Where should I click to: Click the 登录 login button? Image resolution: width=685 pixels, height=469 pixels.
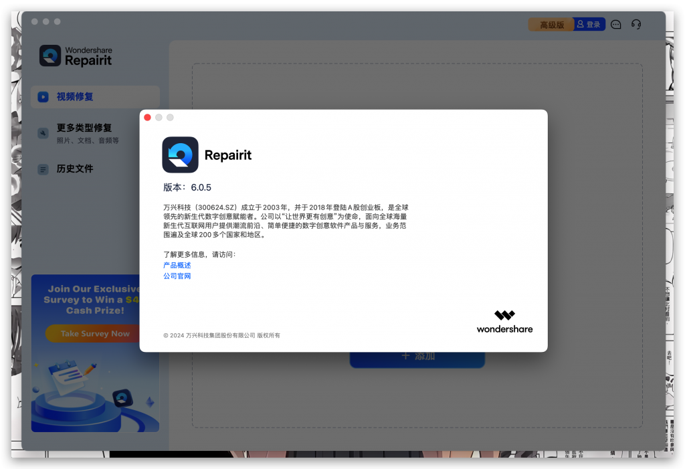click(x=589, y=25)
